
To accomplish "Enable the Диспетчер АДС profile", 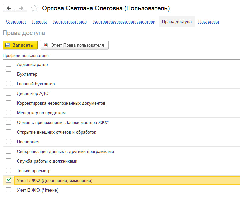I will click(9, 93).
